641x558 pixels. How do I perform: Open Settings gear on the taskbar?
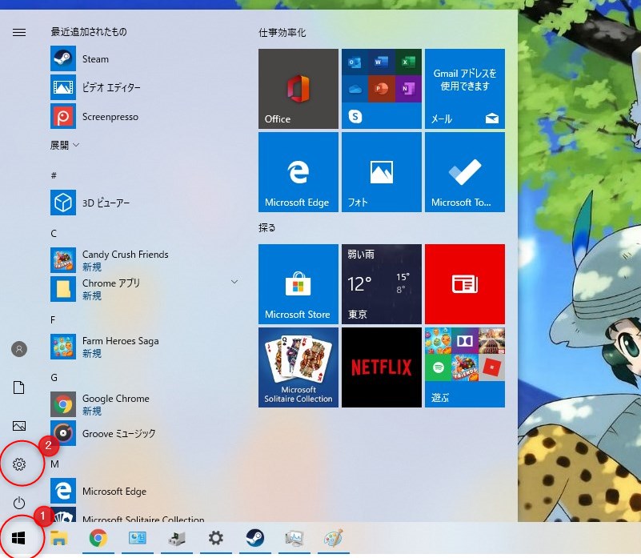tap(216, 538)
